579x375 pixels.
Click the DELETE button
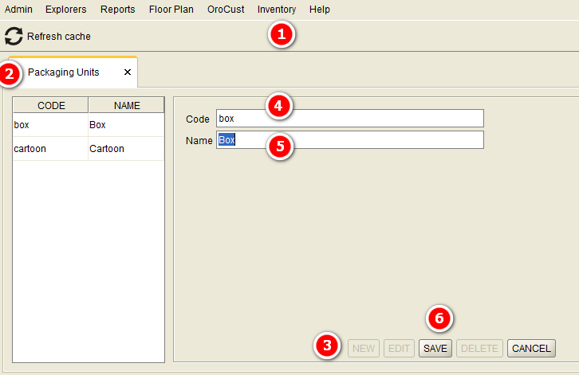point(479,349)
